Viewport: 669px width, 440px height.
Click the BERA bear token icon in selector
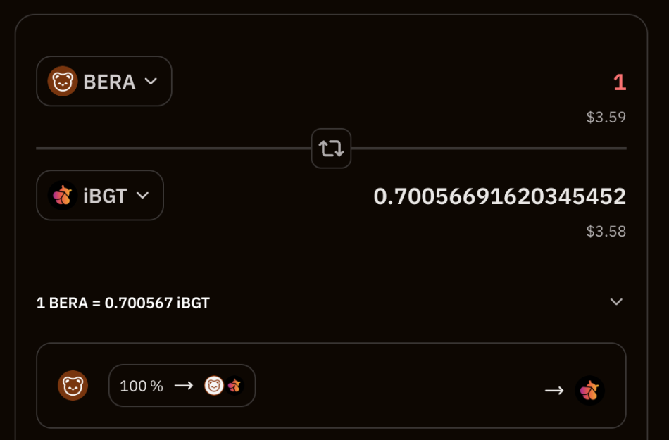pyautogui.click(x=63, y=82)
